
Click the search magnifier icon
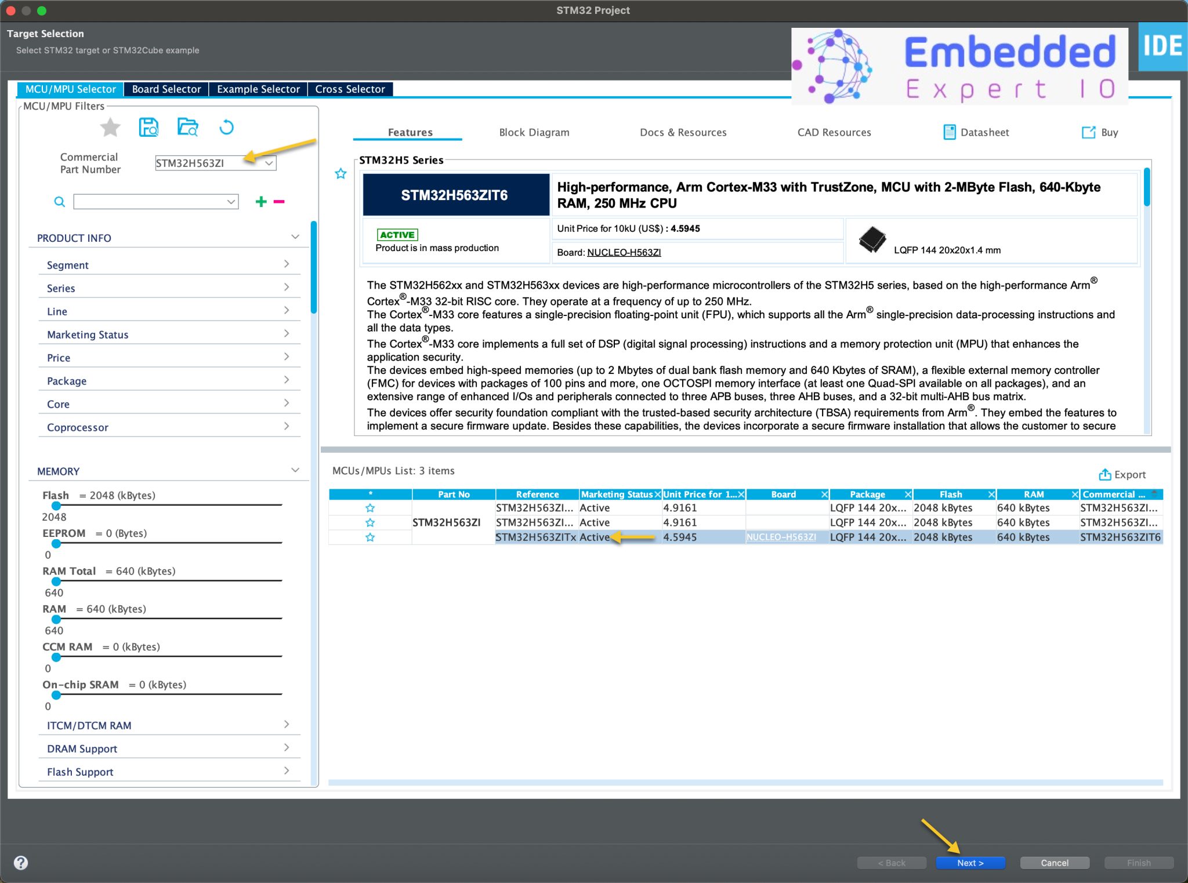coord(59,202)
